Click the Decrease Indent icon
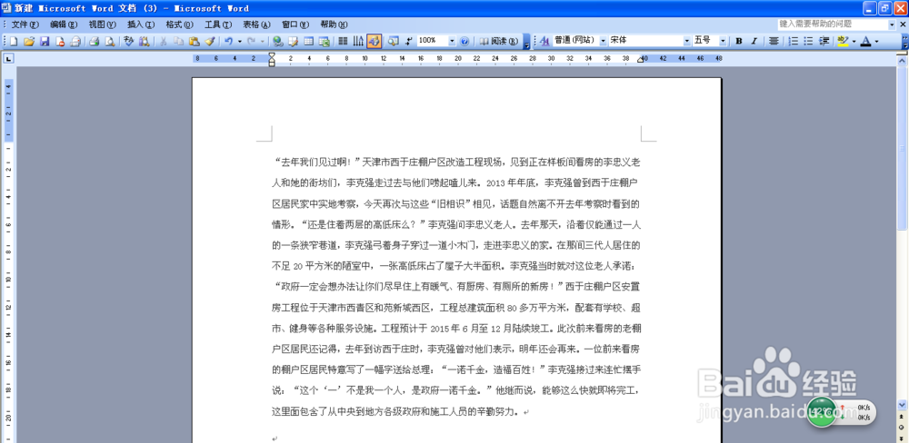This screenshot has height=443, width=909. point(824,41)
